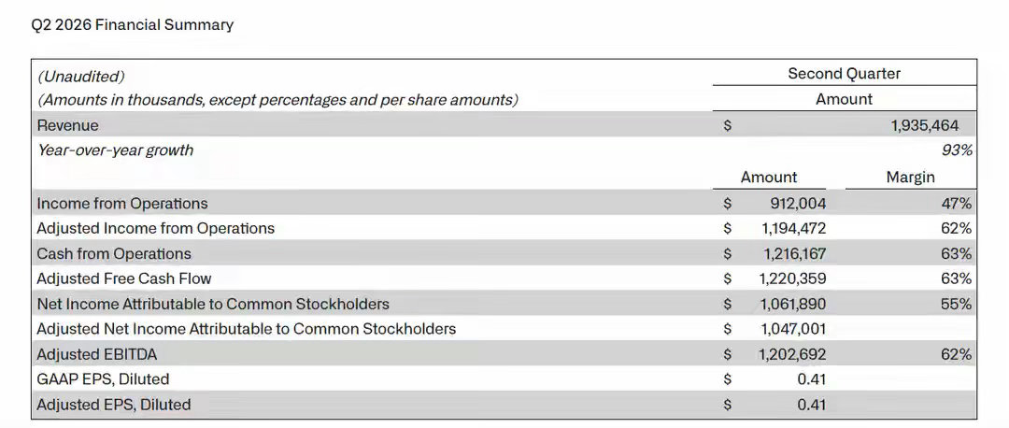Click the 1,220,359 free cash flow amount
Image resolution: width=1009 pixels, height=428 pixels.
point(793,278)
